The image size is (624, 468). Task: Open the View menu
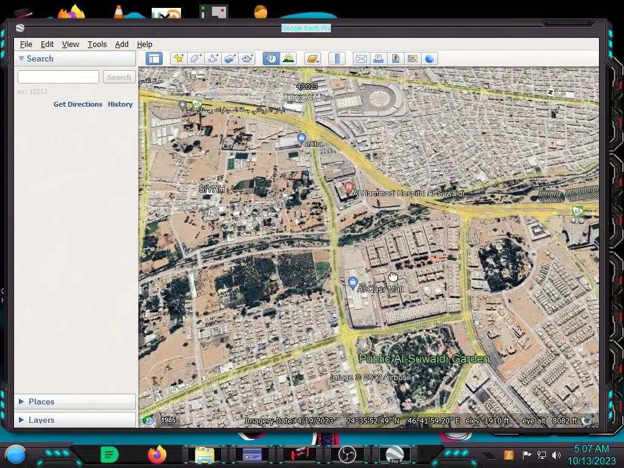click(71, 44)
